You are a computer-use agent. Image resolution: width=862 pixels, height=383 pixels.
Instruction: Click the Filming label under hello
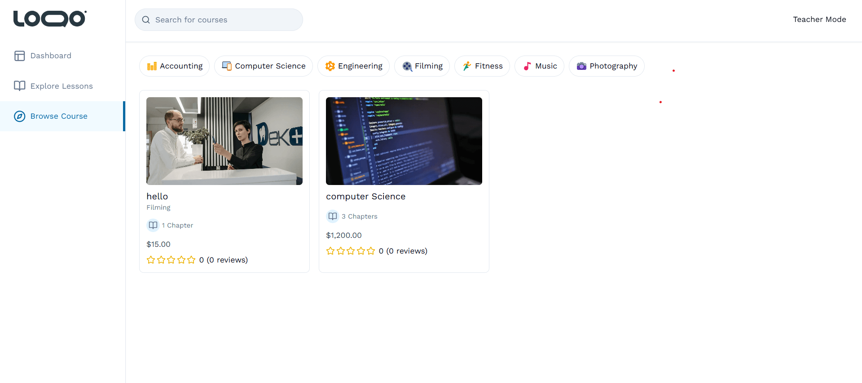[158, 207]
